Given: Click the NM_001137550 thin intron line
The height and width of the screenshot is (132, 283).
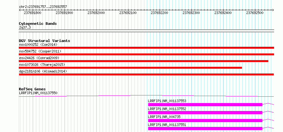Looking at the screenshot, I should tap(146, 96).
